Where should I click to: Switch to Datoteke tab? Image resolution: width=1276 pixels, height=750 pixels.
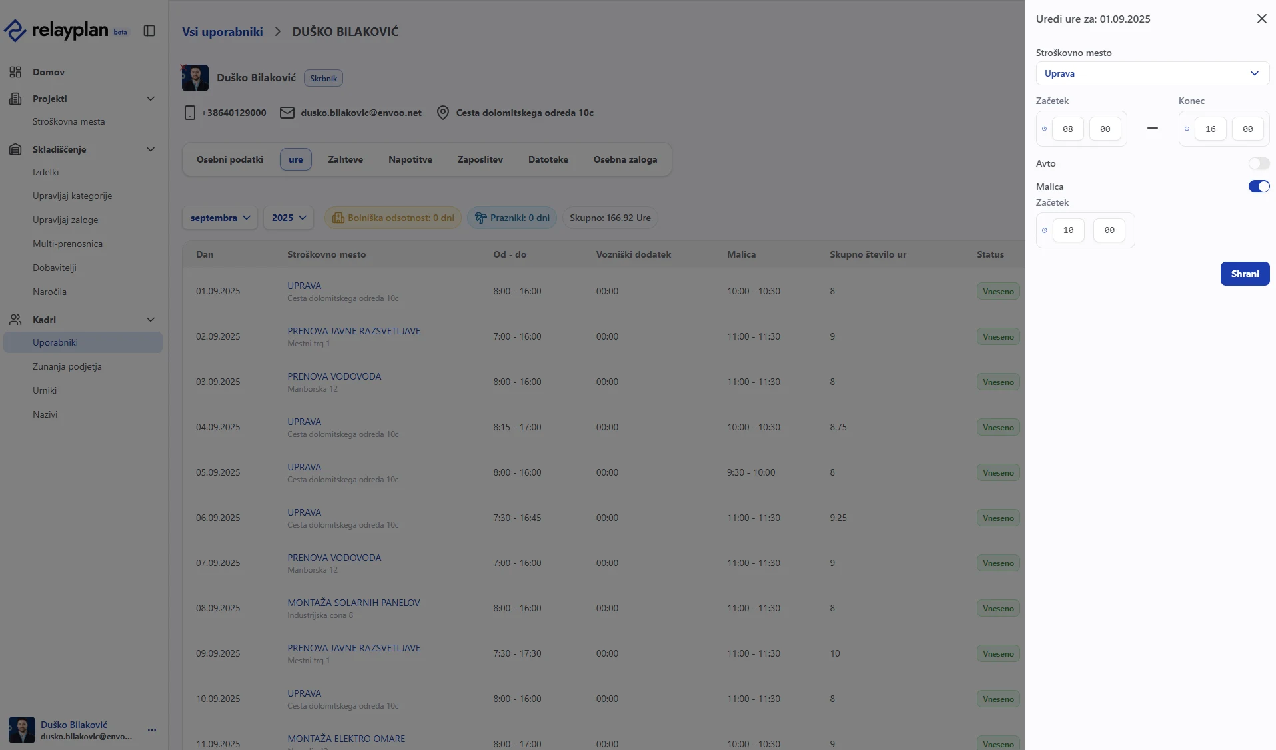(x=548, y=159)
